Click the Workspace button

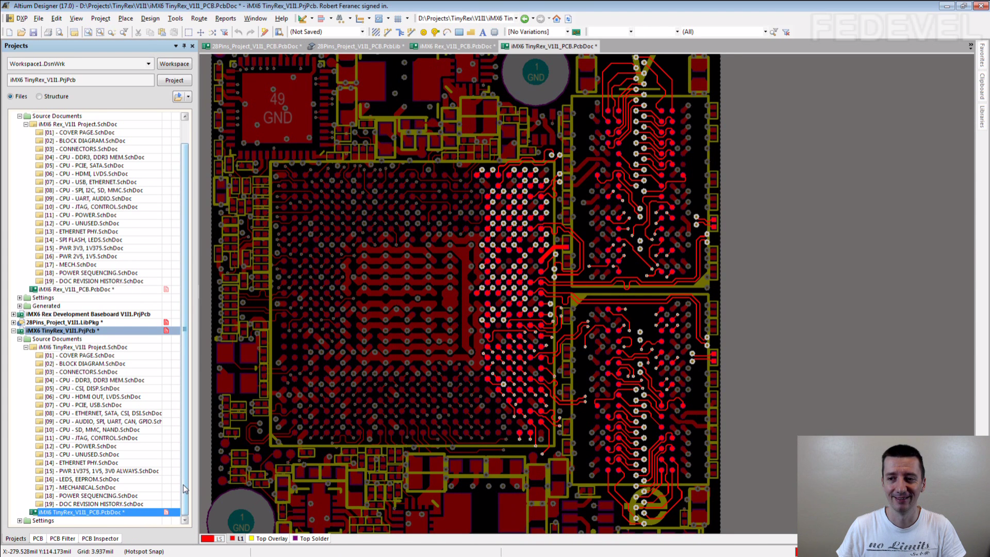pyautogui.click(x=174, y=64)
